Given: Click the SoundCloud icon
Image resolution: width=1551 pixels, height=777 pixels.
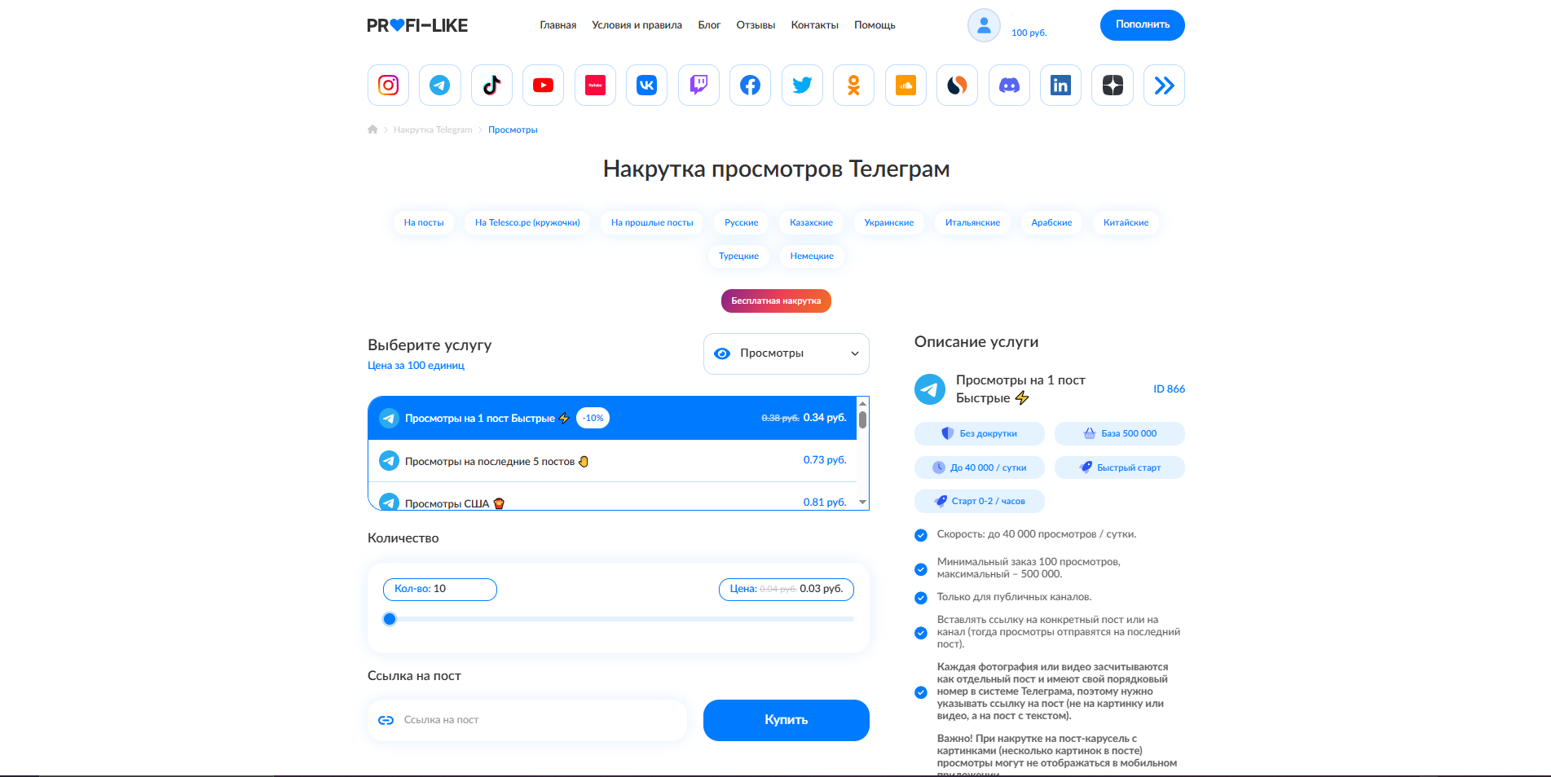Looking at the screenshot, I should (905, 86).
